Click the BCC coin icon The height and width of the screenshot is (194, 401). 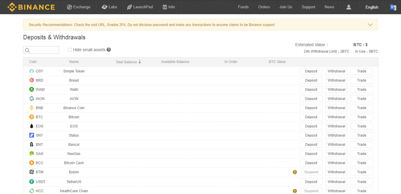(32, 163)
